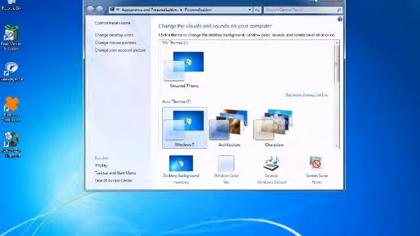Viewport: 420px width, 236px height.
Task: Click Change mouse pointers link
Action: click(x=115, y=43)
